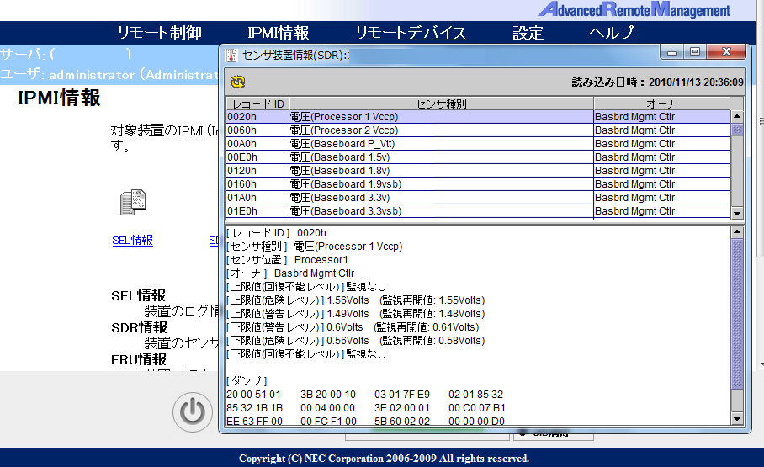Click the detail pane scrollbar thumb
Viewport: 764px width, 467px height.
[737, 314]
